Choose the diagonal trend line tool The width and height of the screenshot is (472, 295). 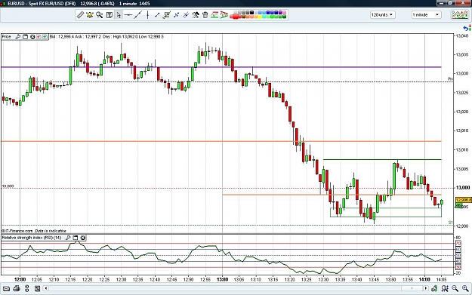pos(138,15)
